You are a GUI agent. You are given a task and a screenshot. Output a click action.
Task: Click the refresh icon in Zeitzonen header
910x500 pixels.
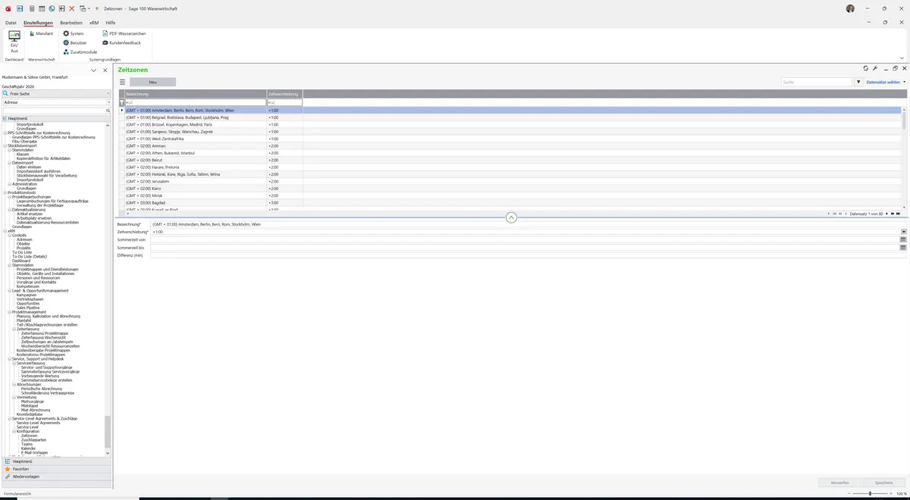(866, 68)
